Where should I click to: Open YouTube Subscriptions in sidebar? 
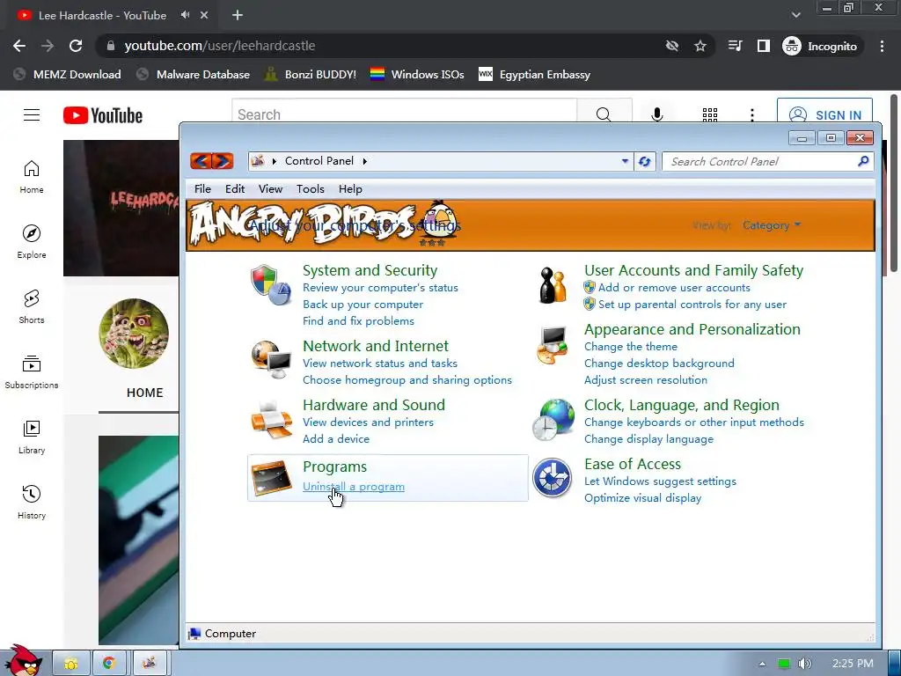click(32, 372)
